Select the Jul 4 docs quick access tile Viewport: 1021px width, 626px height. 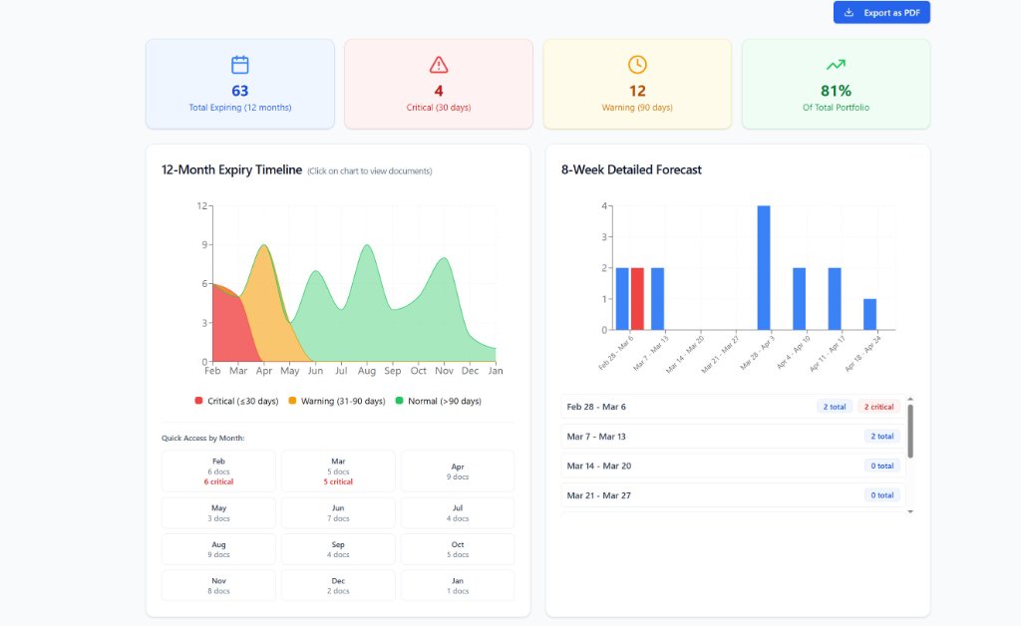pos(458,512)
